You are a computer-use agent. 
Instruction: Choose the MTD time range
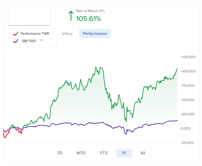pyautogui.click(x=81, y=153)
